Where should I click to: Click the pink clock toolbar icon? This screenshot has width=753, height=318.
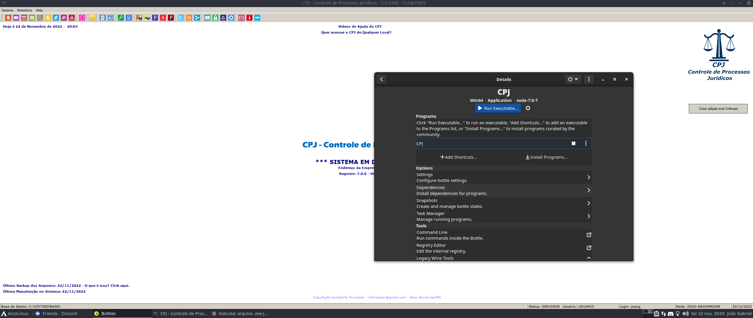(82, 18)
